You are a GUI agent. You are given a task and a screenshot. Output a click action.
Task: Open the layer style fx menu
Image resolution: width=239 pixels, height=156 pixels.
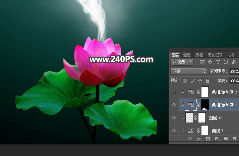pyautogui.click(x=199, y=139)
